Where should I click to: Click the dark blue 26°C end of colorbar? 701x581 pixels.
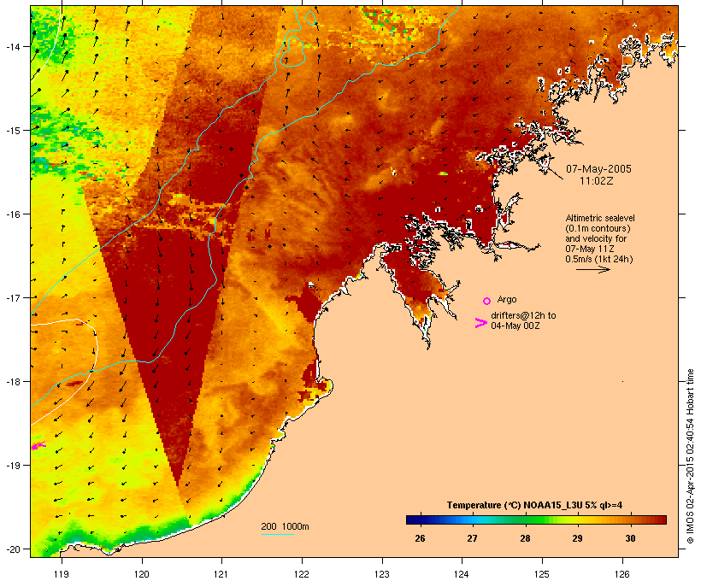pyautogui.click(x=412, y=519)
